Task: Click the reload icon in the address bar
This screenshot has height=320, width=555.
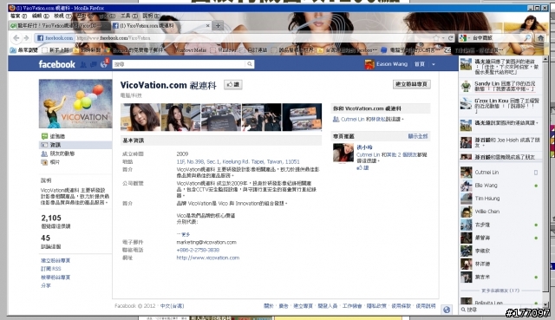Action: [x=450, y=38]
